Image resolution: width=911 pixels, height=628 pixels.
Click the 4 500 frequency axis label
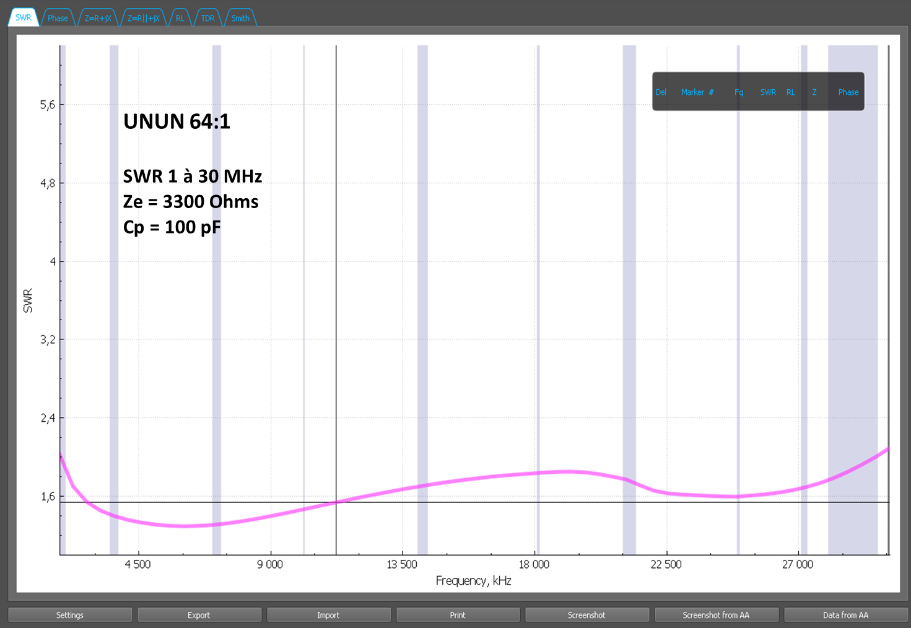[137, 564]
